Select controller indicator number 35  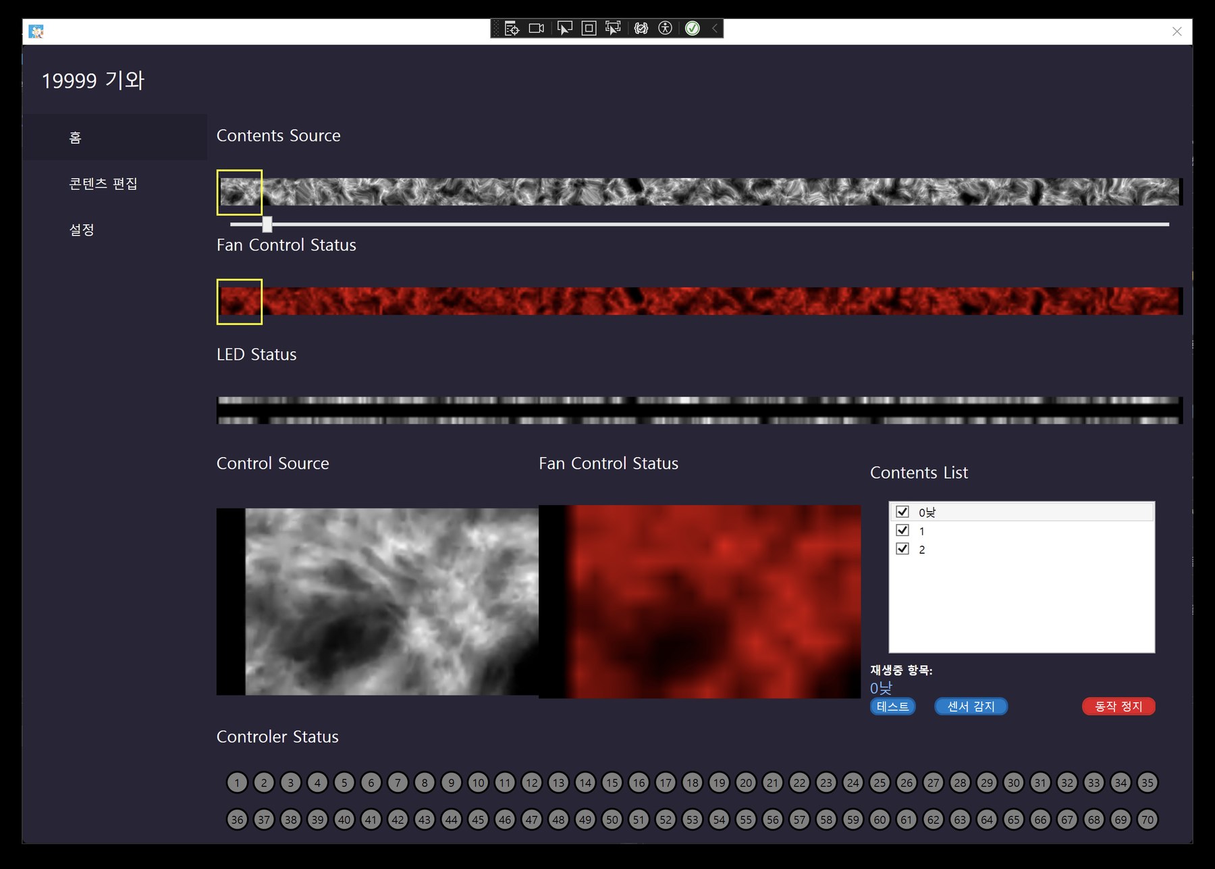coord(1147,783)
